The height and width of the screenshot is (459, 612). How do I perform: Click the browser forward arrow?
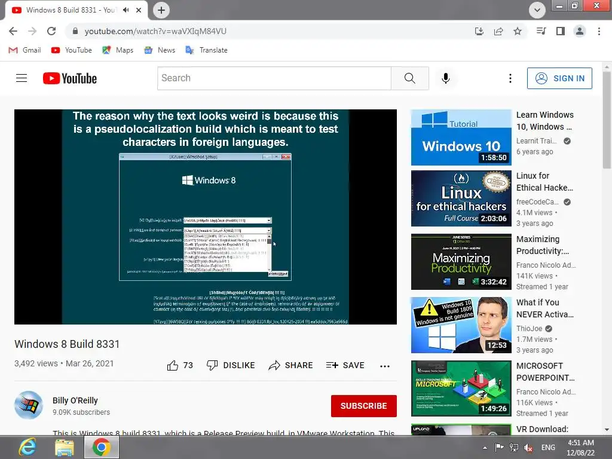pyautogui.click(x=32, y=31)
